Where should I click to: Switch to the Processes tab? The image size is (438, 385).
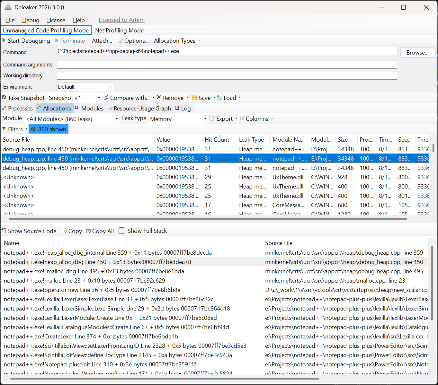tap(17, 108)
